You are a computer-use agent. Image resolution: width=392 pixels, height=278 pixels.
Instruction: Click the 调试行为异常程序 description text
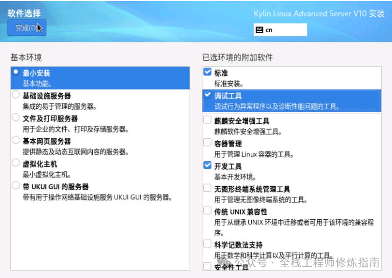[x=277, y=106]
